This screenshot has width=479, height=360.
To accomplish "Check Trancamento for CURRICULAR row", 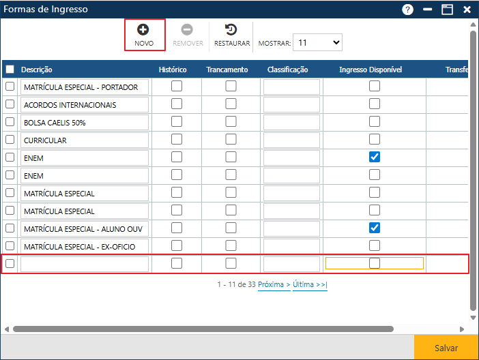I will tap(231, 139).
